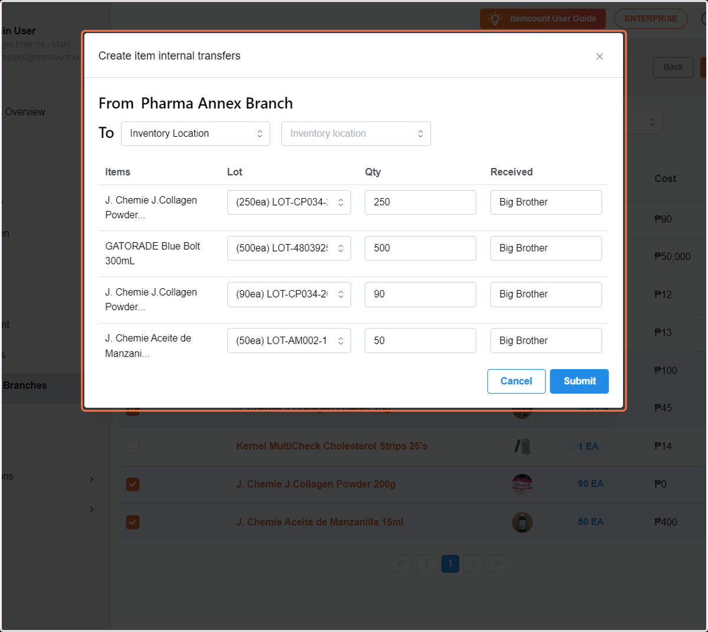Click Received field in GATORADE row
Image resolution: width=708 pixels, height=632 pixels.
point(546,248)
